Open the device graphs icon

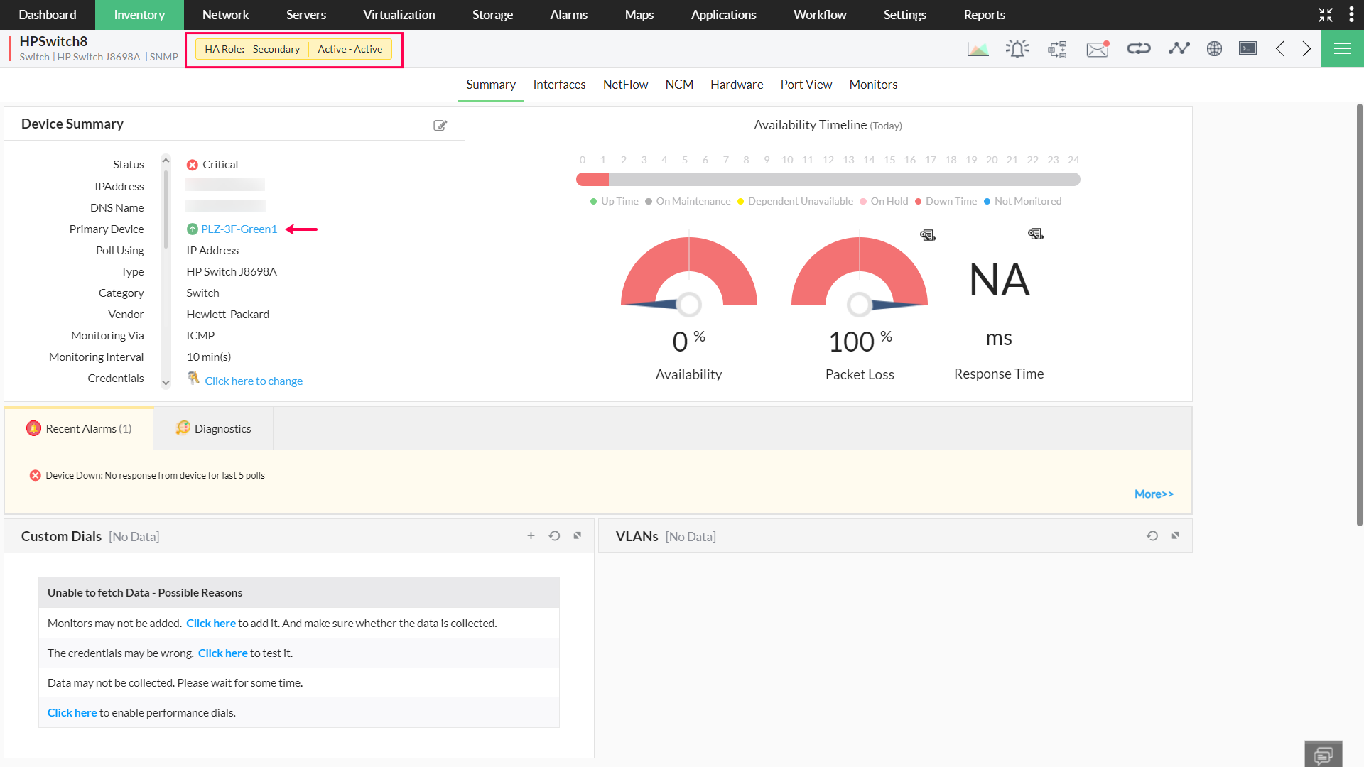tap(978, 49)
